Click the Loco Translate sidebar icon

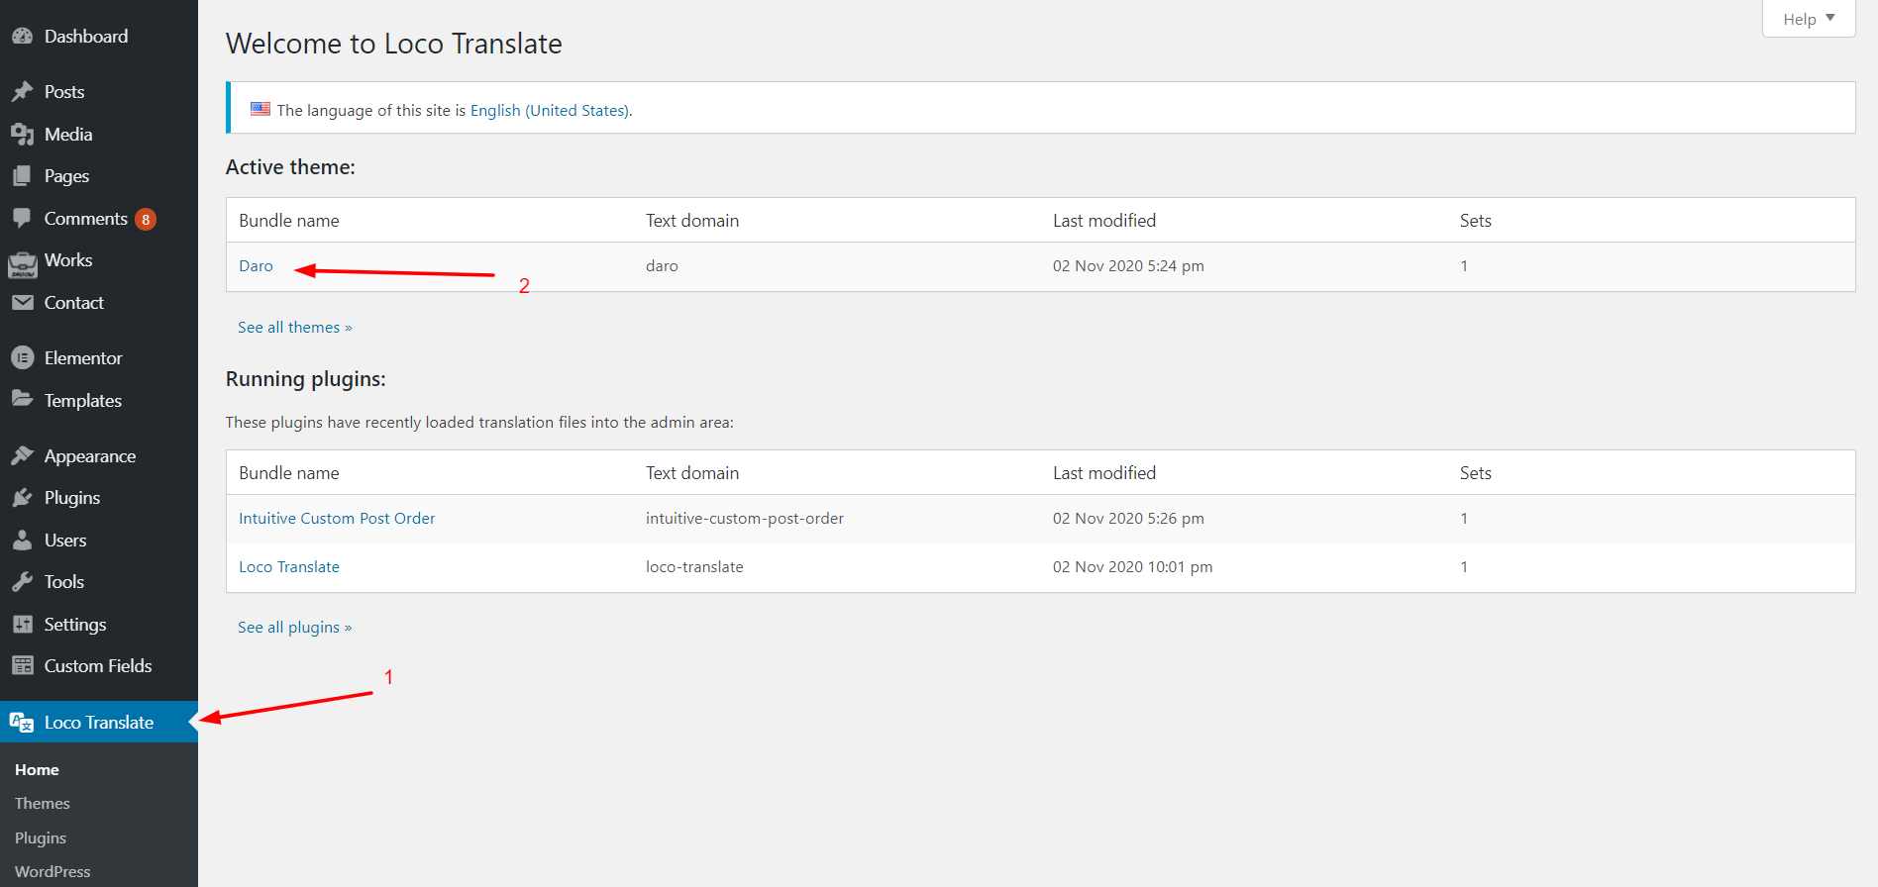(22, 723)
